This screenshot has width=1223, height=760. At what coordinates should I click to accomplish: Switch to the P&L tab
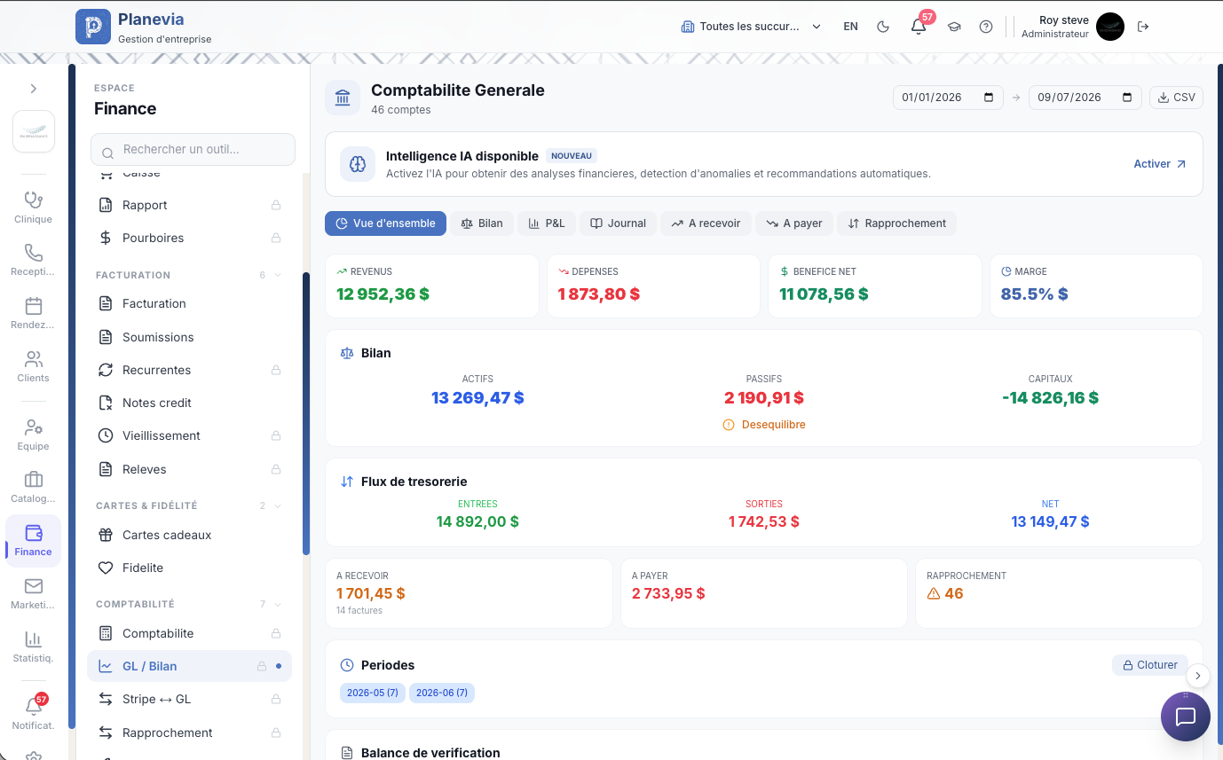point(547,223)
